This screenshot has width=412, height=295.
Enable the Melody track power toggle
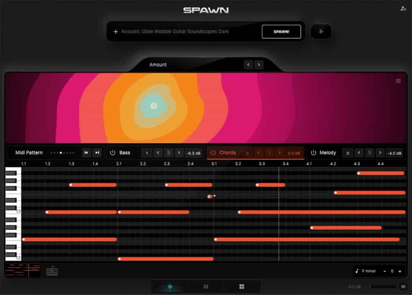click(314, 152)
